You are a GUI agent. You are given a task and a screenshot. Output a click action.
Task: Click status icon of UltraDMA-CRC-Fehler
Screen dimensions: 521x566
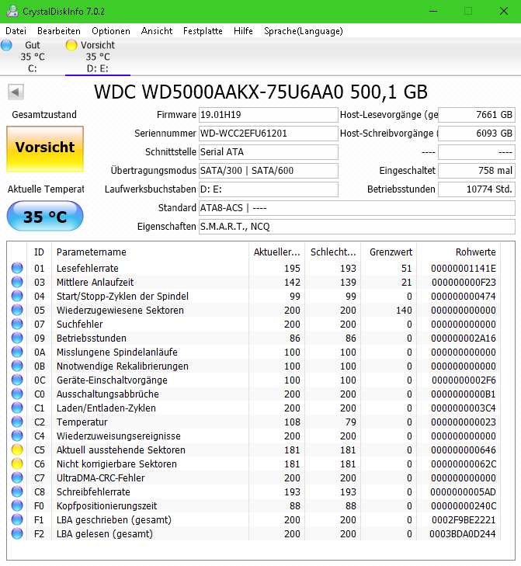tap(17, 477)
